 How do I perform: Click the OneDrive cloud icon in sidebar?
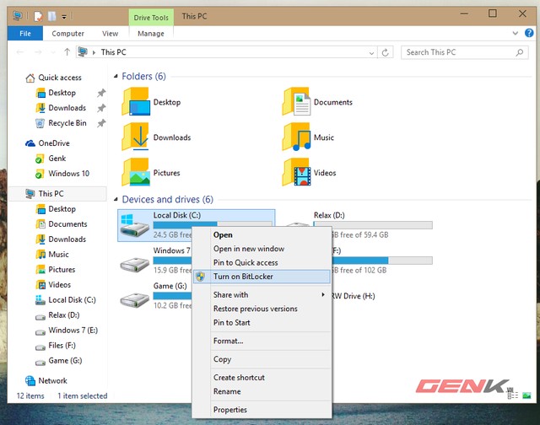point(30,143)
